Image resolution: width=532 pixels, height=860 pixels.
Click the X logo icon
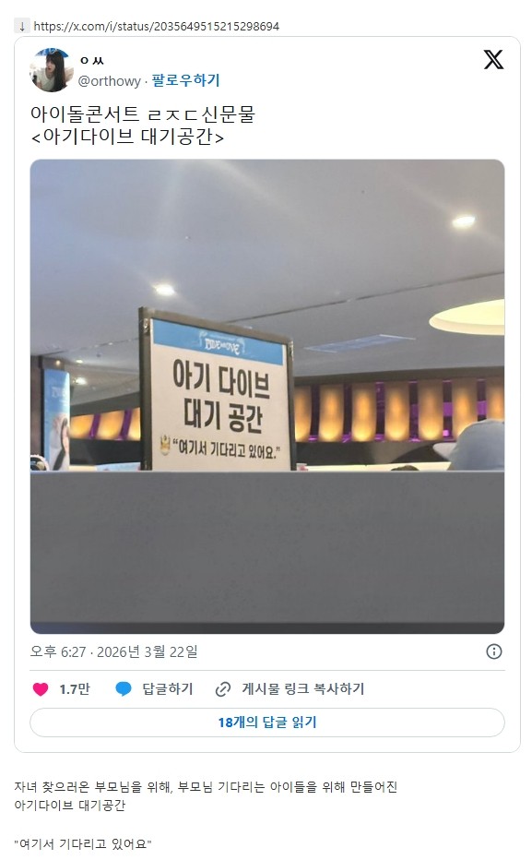(x=493, y=59)
